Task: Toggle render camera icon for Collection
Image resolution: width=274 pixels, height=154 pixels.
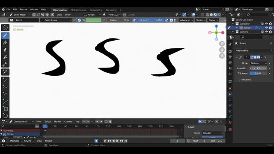Action: pyautogui.click(x=270, y=24)
